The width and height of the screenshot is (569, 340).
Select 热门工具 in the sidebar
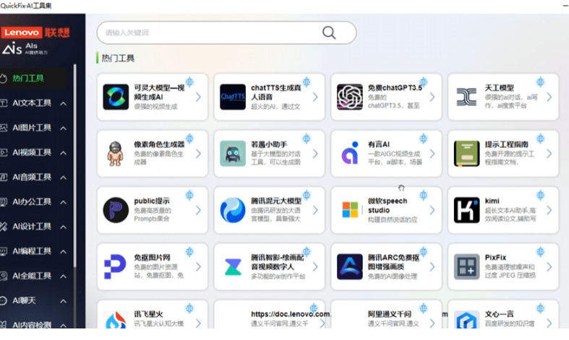click(29, 78)
